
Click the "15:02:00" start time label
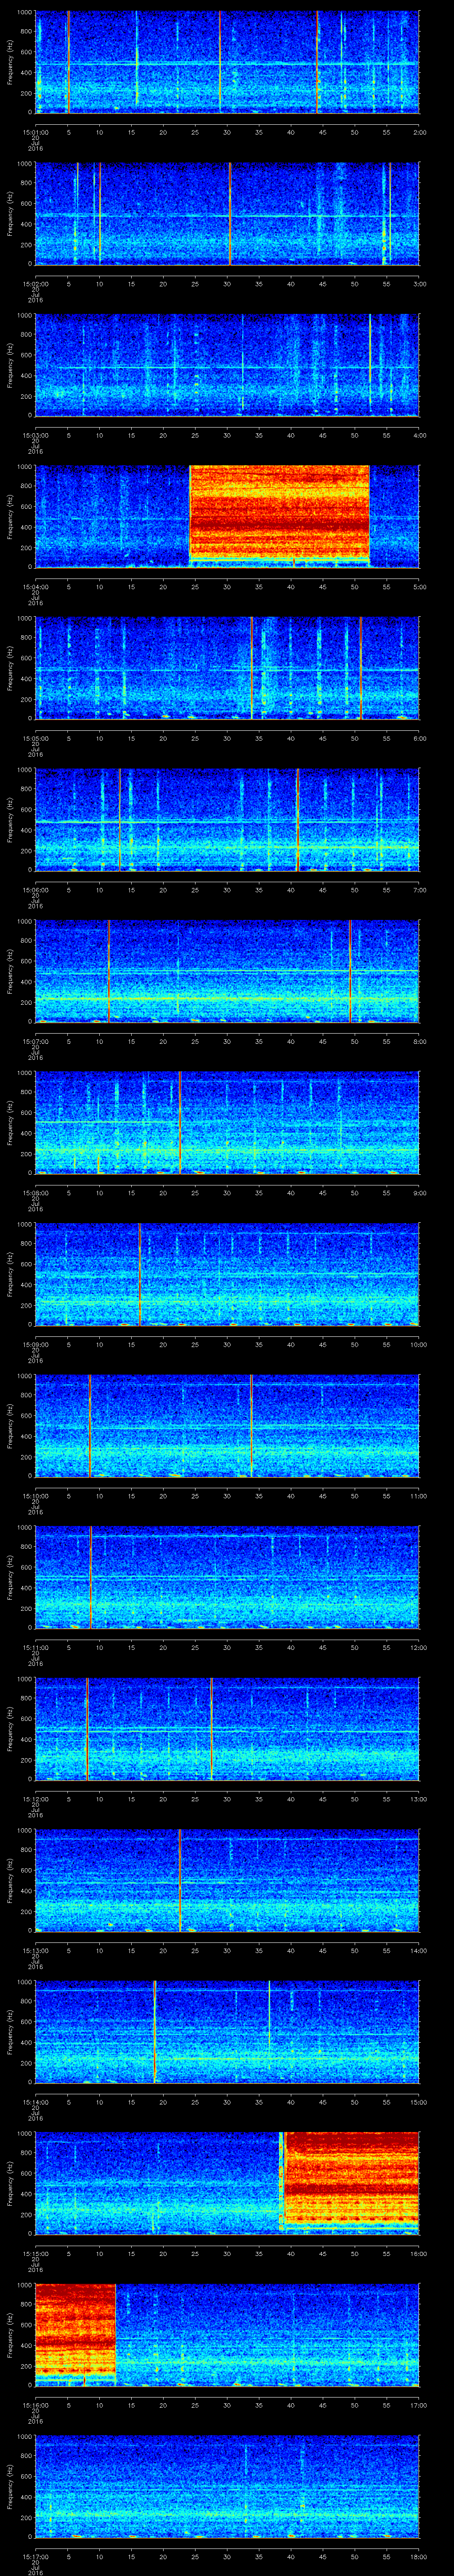(35, 284)
